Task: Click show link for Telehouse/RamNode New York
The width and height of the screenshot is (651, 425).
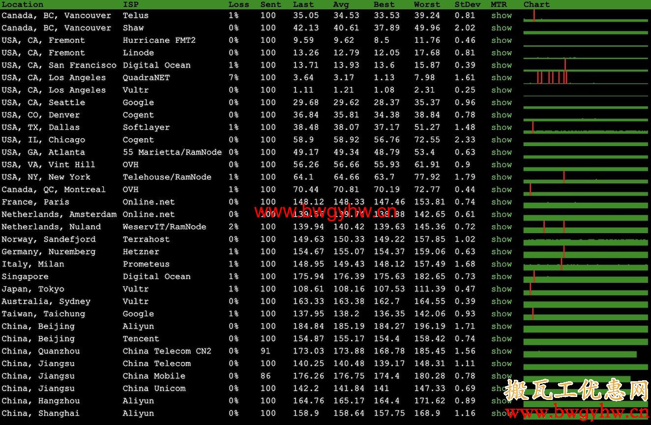Action: click(x=502, y=177)
